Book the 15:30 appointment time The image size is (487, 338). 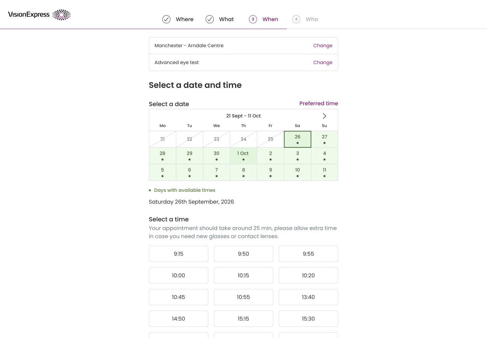point(308,319)
